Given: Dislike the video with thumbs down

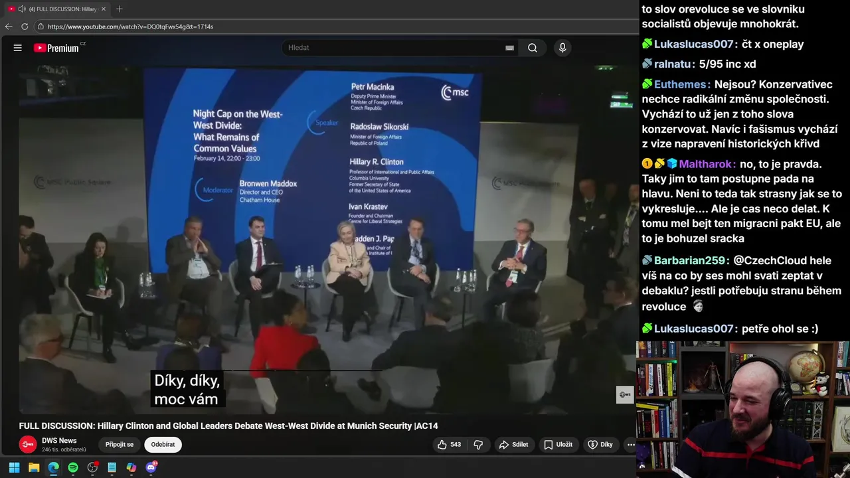Looking at the screenshot, I should 478,445.
